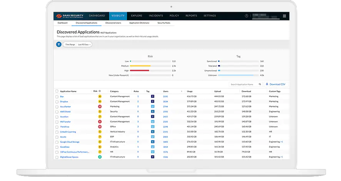Screen dimensions: 341x181
Task: Open the Settings nav item
Action: (210, 16)
